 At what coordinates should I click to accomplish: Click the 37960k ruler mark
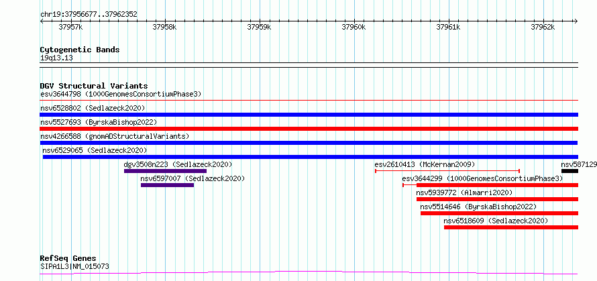[x=354, y=27]
